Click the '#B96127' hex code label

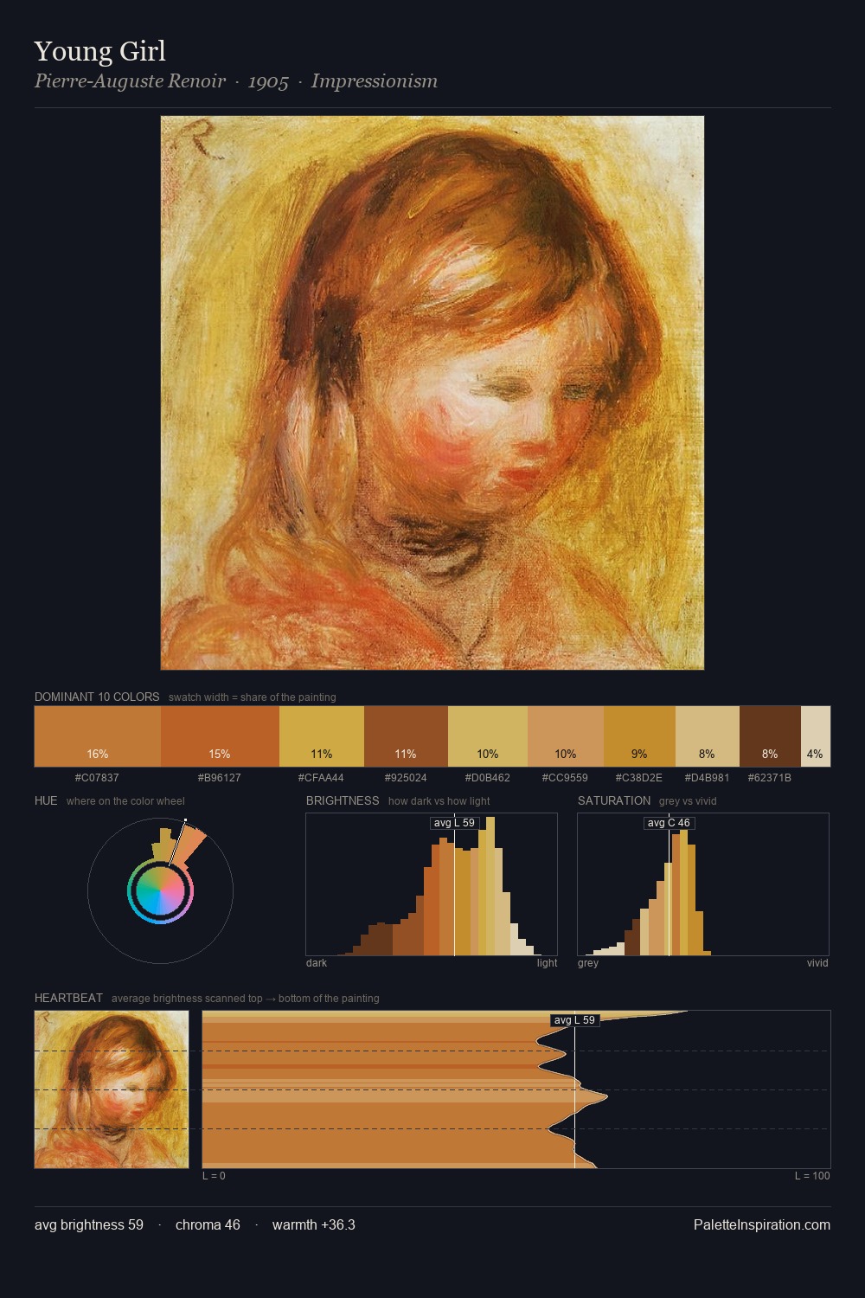(x=220, y=778)
